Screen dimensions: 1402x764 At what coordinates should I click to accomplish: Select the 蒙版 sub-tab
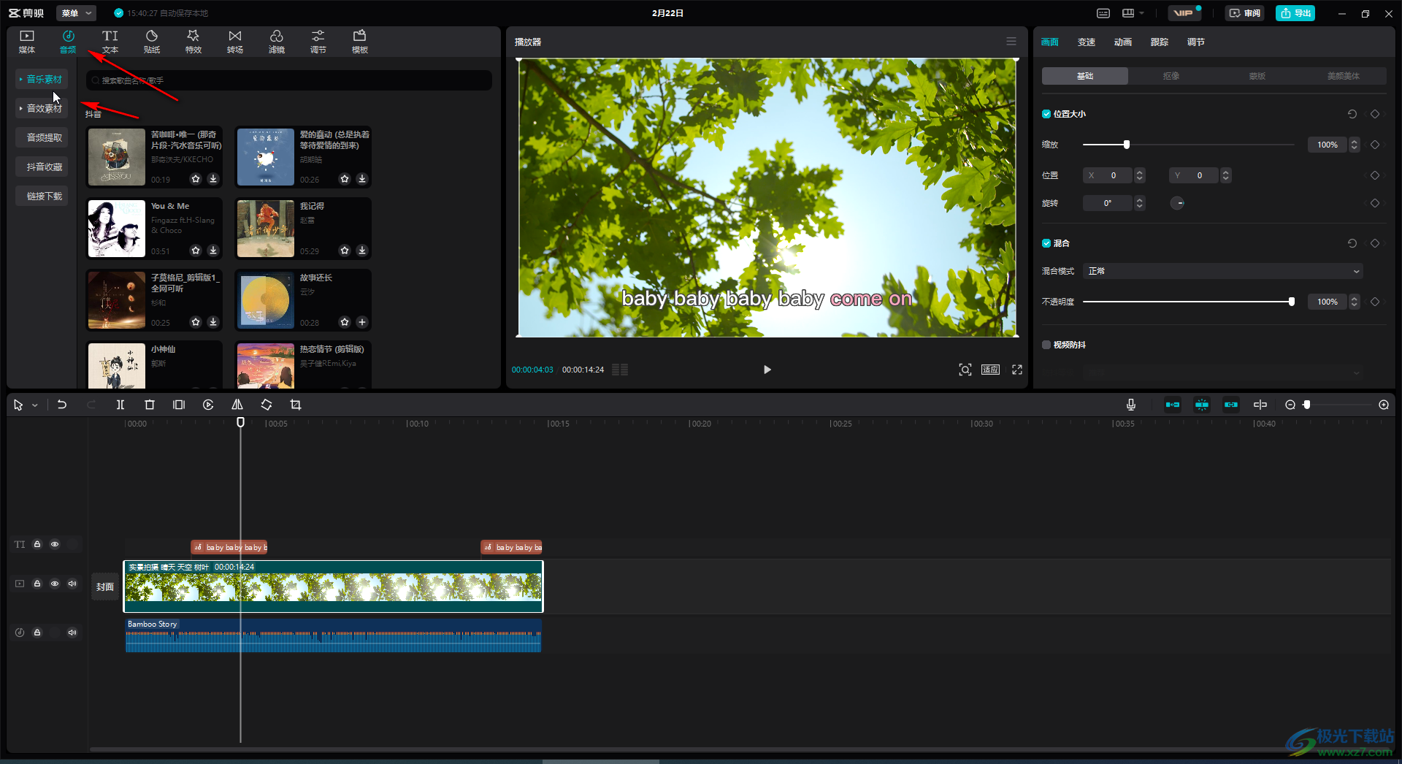1257,76
